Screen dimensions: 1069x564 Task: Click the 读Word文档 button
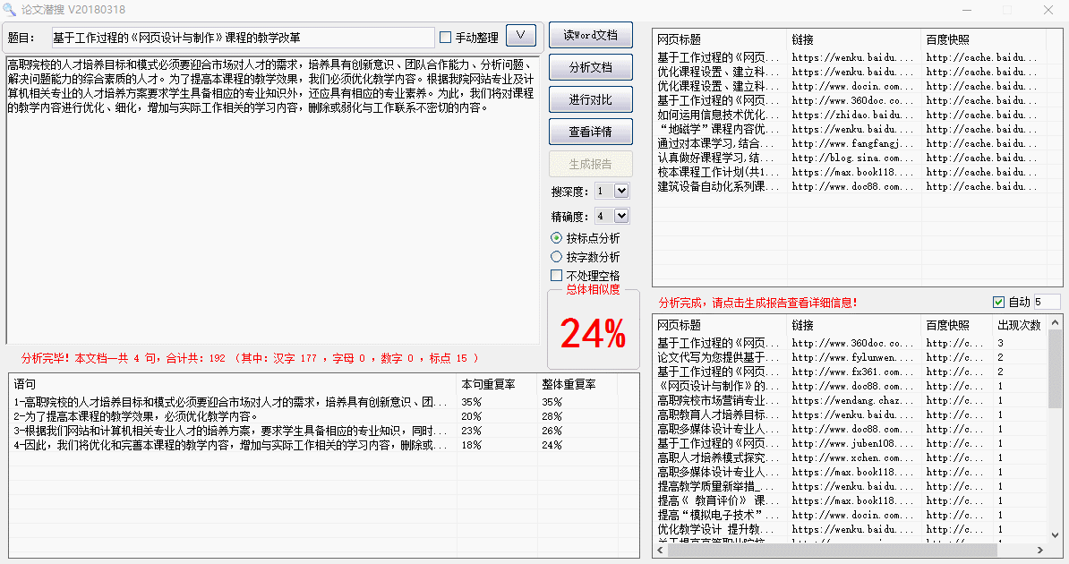tap(590, 35)
